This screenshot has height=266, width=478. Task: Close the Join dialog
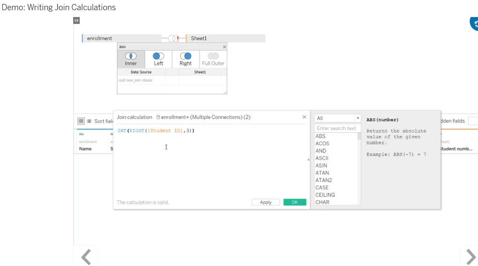pos(224,47)
